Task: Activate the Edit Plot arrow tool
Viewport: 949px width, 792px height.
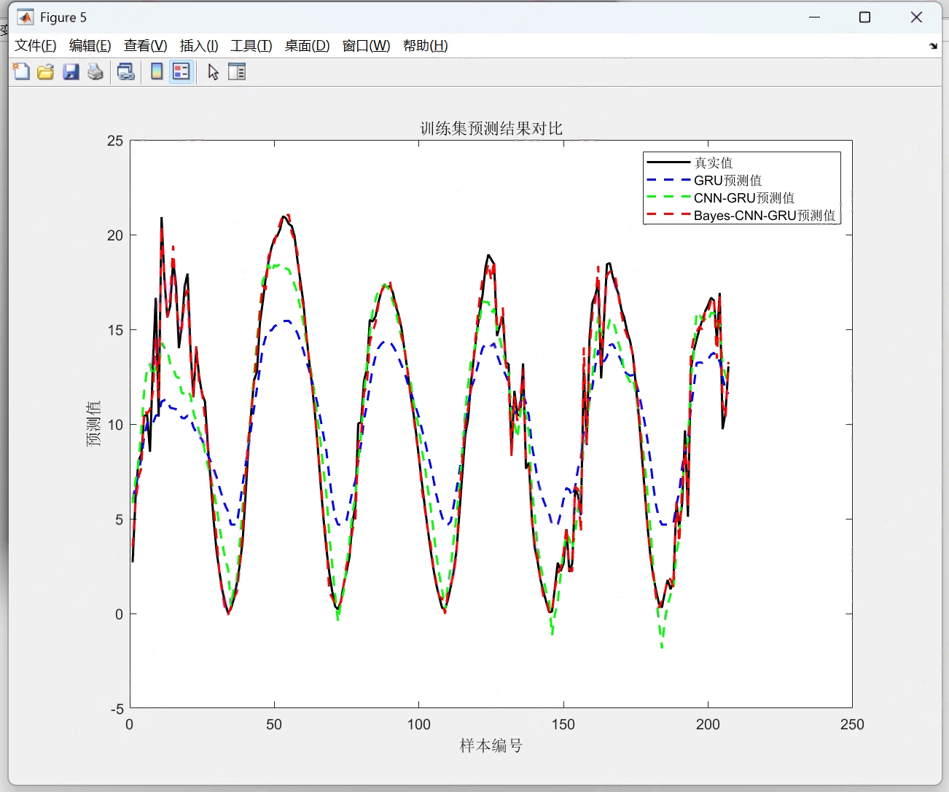Action: coord(213,71)
